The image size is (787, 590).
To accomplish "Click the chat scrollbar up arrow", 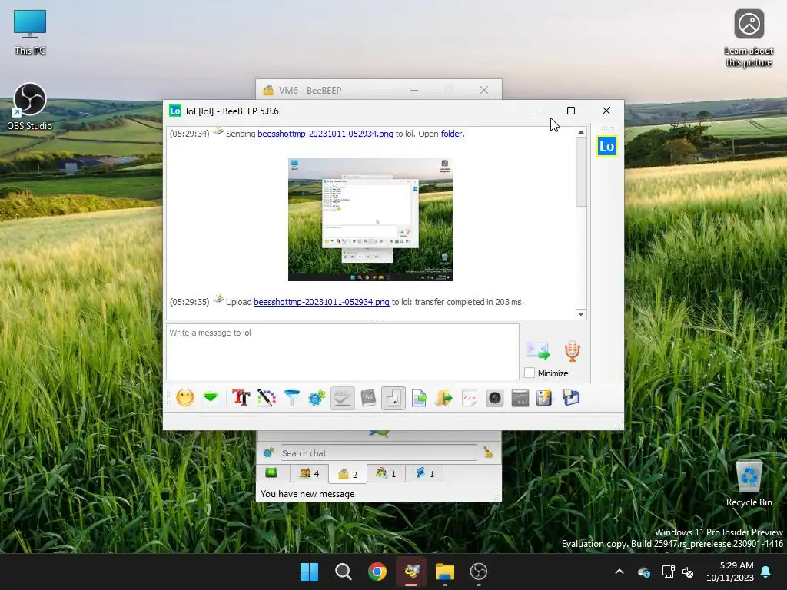I will pos(581,132).
